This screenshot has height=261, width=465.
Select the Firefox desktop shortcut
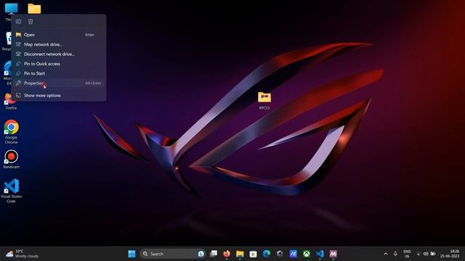11,101
